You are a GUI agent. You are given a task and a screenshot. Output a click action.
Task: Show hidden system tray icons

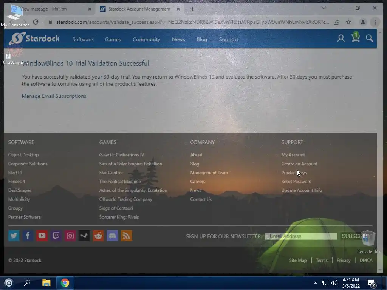316,283
